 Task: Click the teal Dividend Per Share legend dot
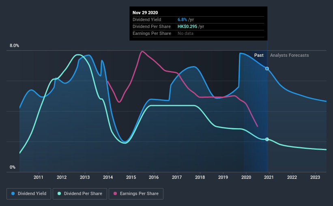pyautogui.click(x=59, y=193)
